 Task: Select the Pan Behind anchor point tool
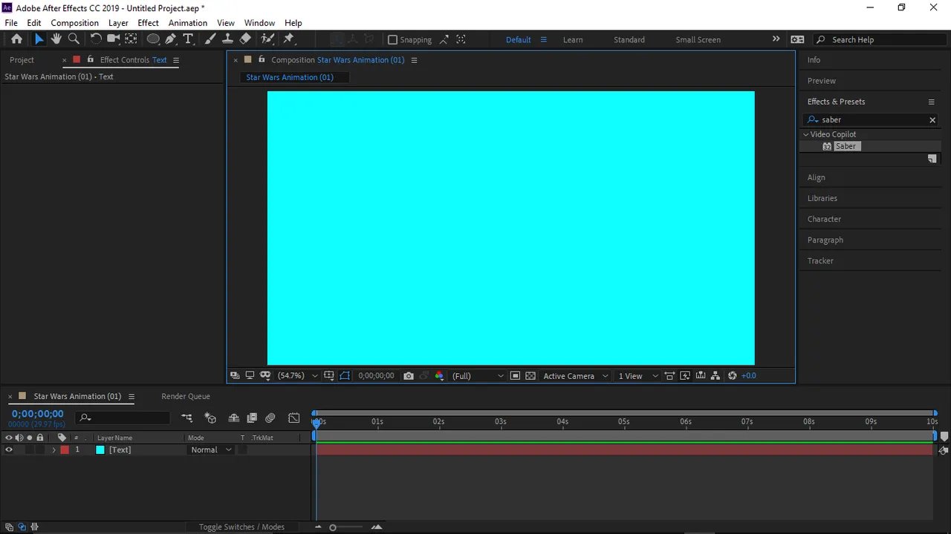(131, 39)
